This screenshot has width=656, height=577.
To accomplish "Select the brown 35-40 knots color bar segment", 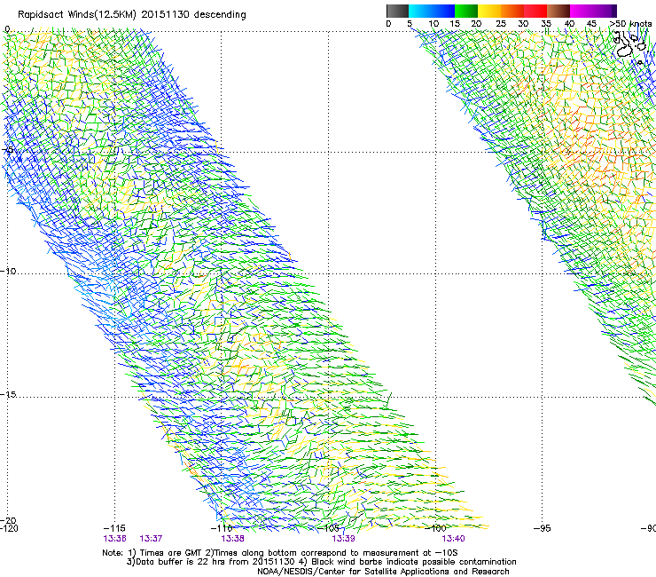I will 558,11.
